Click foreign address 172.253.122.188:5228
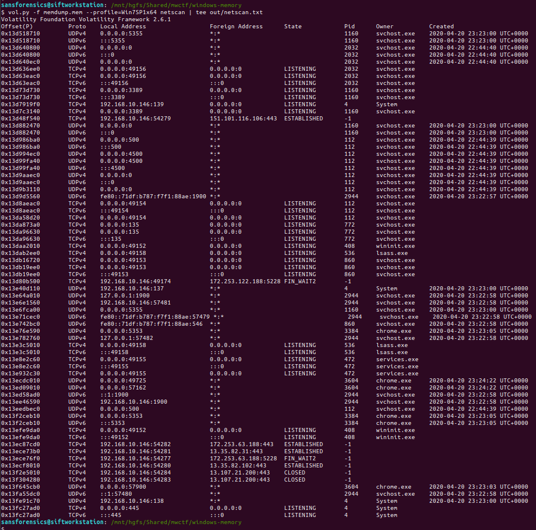 (x=245, y=282)
